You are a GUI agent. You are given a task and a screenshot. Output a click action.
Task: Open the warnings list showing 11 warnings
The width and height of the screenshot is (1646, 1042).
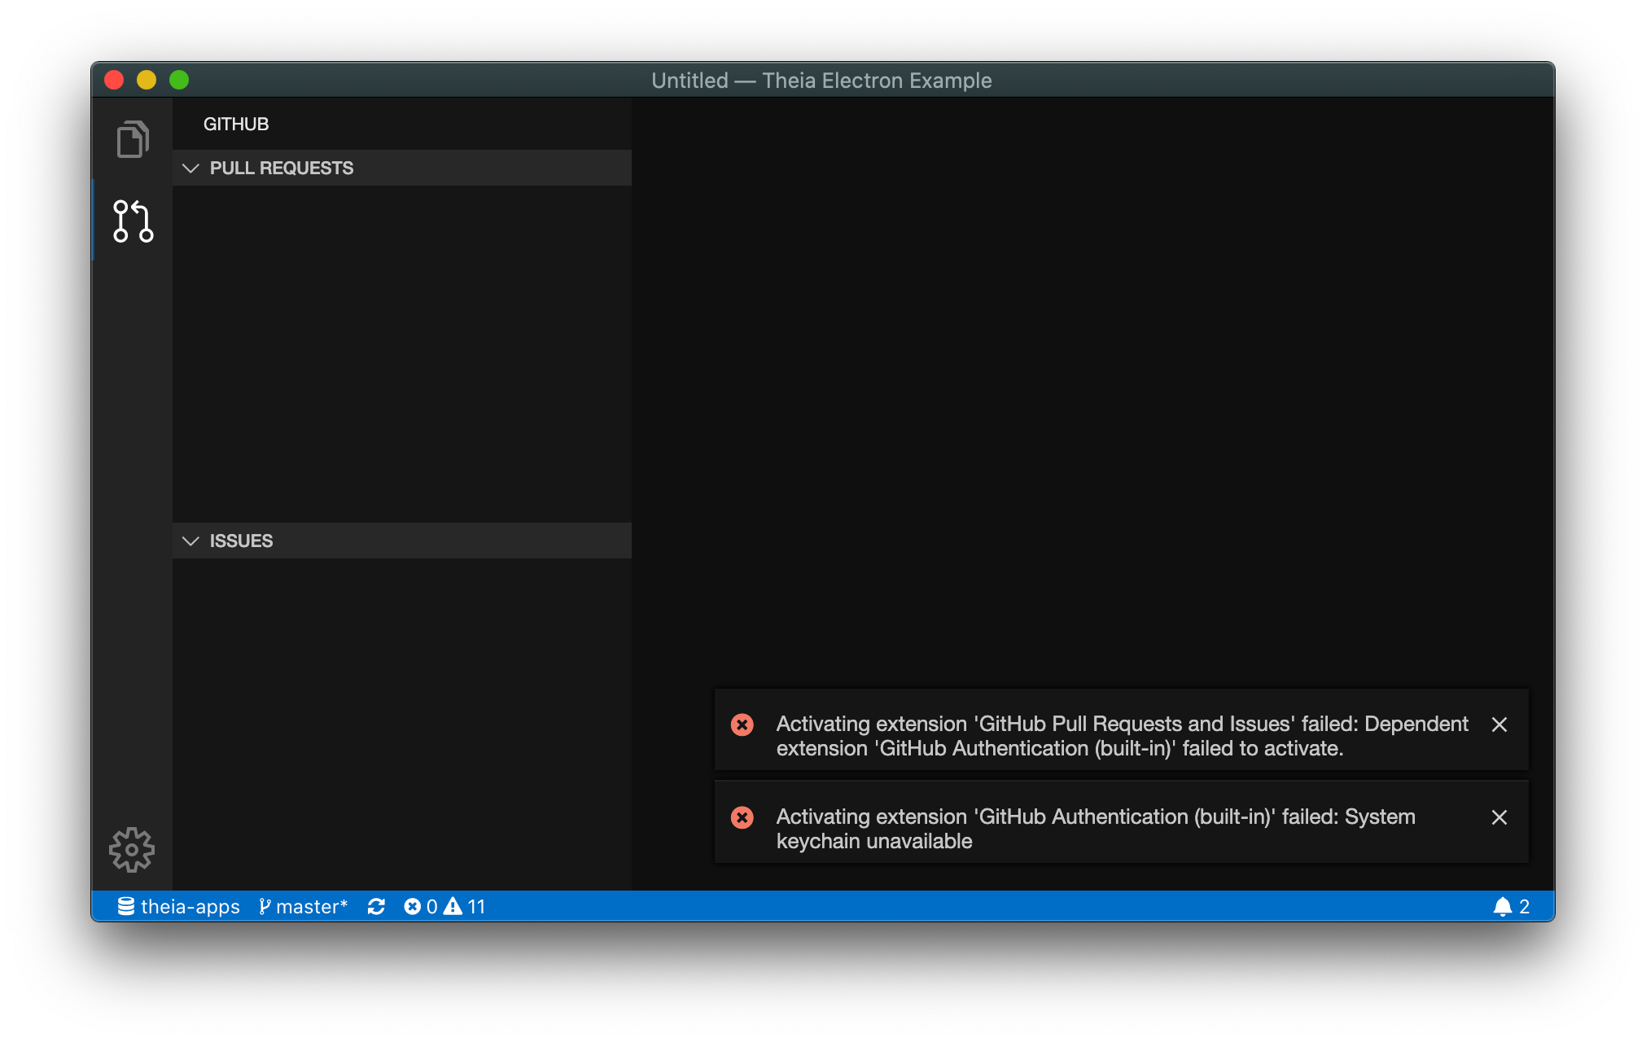(466, 906)
